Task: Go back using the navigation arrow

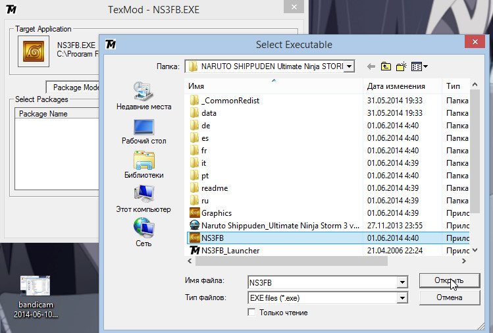Action: [371, 66]
